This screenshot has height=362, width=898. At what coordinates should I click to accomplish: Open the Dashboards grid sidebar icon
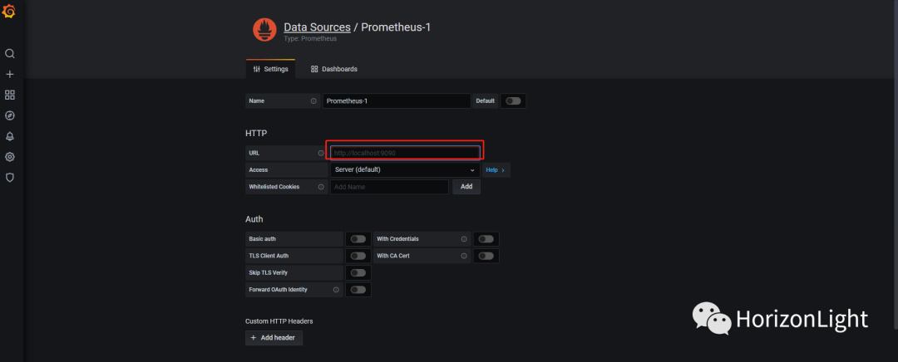(10, 95)
